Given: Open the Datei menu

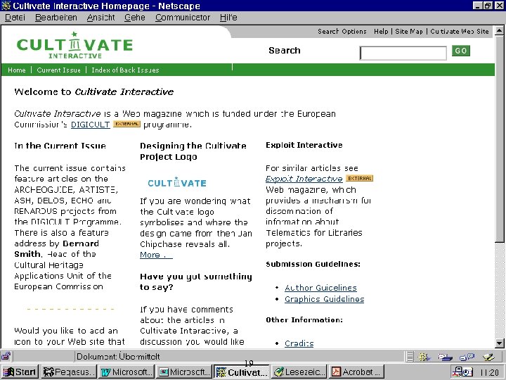Looking at the screenshot, I should click(x=15, y=18).
